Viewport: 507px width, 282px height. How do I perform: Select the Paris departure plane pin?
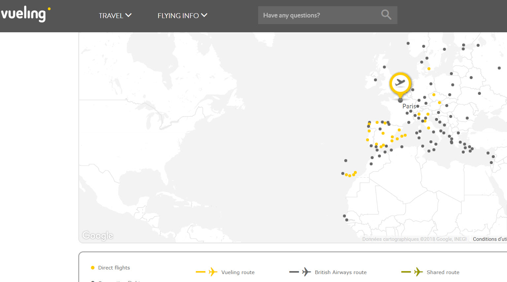click(x=400, y=83)
